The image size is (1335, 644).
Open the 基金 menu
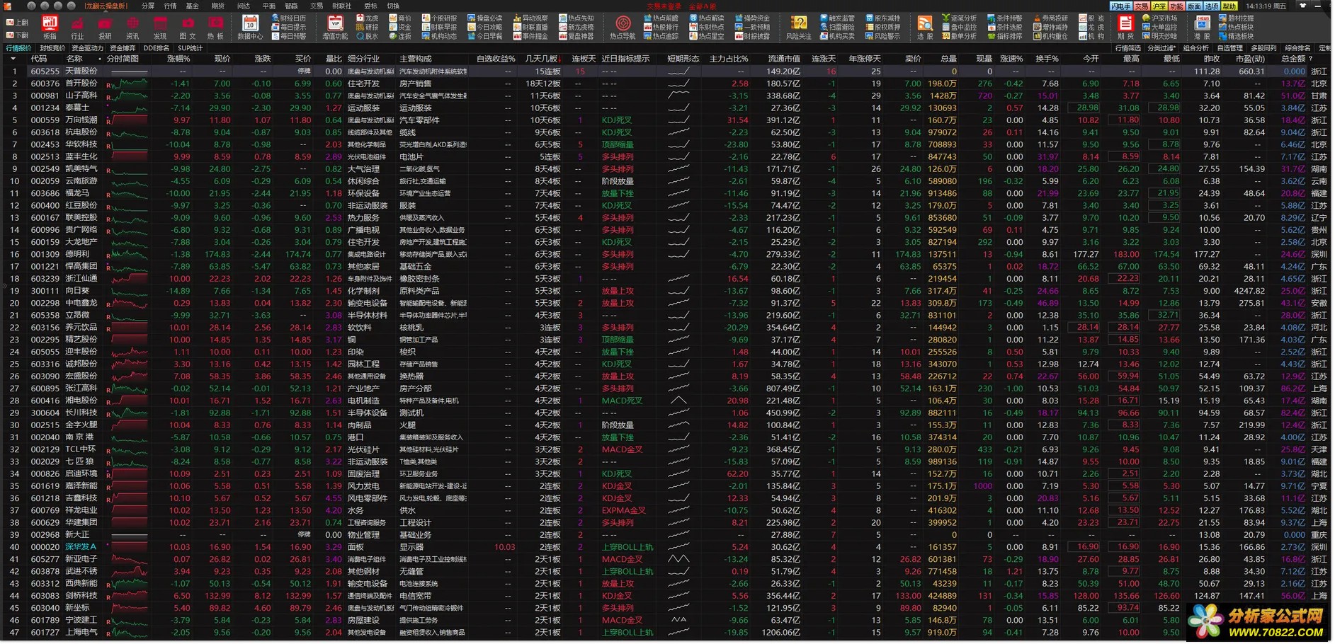[x=193, y=6]
